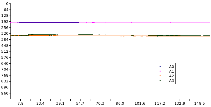Click the 86.0 x-axis tick label

(x=120, y=104)
